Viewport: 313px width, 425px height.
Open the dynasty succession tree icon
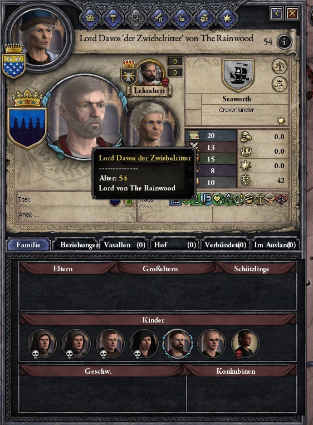pos(280,84)
